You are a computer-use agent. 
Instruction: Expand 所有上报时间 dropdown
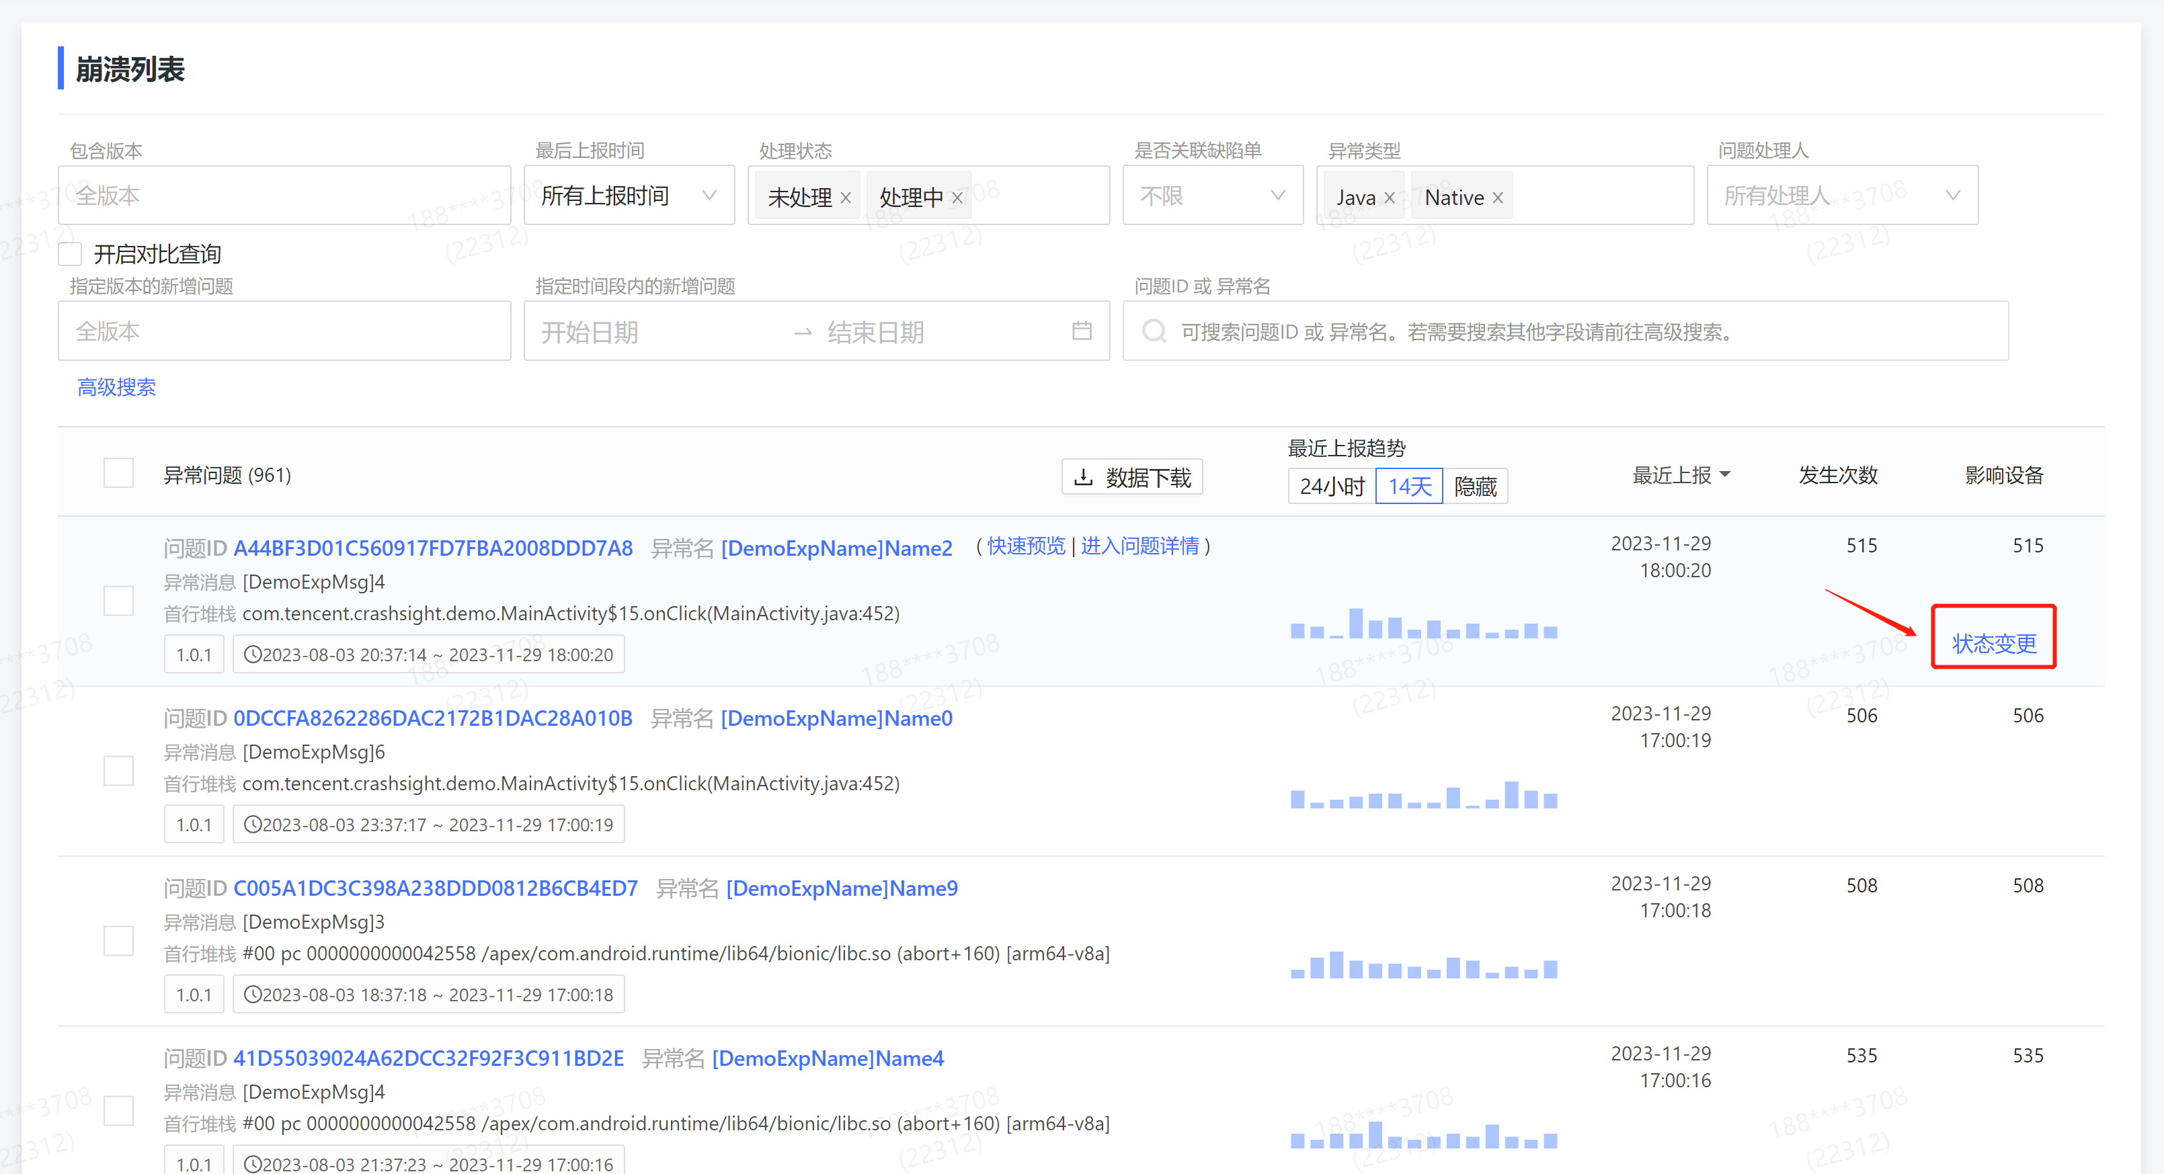point(629,195)
